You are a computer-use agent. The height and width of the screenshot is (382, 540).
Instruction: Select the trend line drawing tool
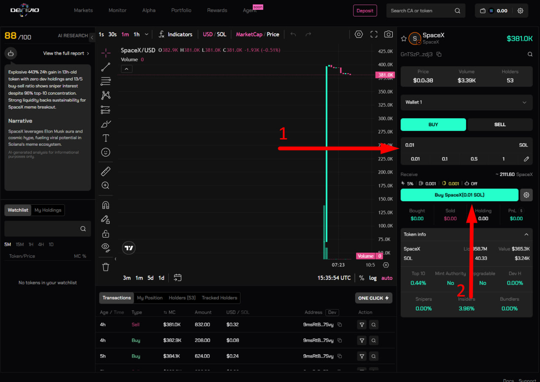click(x=106, y=67)
